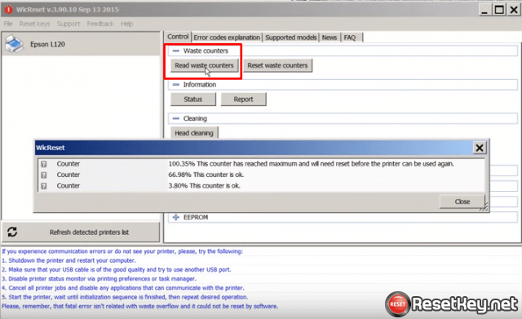Open the Reset keys menu
The width and height of the screenshot is (522, 319).
pyautogui.click(x=34, y=24)
